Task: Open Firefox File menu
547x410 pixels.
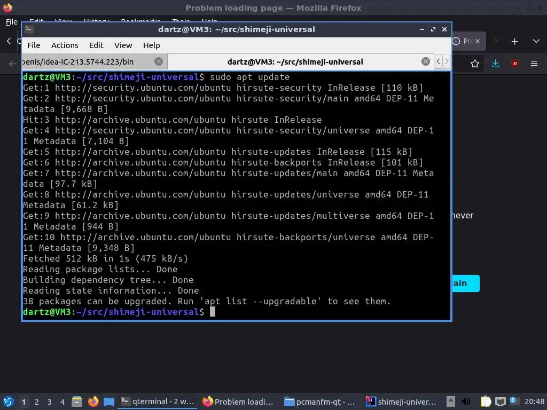Action: tap(12, 22)
